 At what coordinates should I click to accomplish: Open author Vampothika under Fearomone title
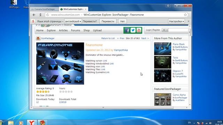pyautogui.click(x=121, y=50)
